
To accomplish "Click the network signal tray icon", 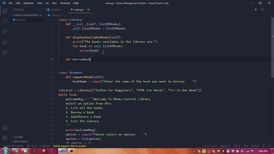I will click(247, 151).
